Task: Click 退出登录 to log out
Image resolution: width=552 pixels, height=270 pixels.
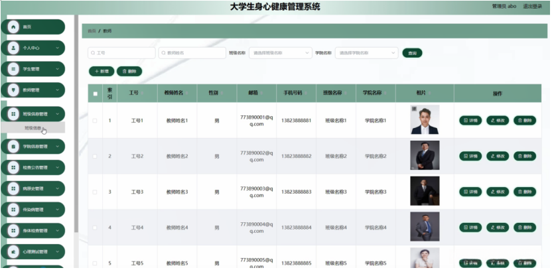Action: [x=532, y=7]
